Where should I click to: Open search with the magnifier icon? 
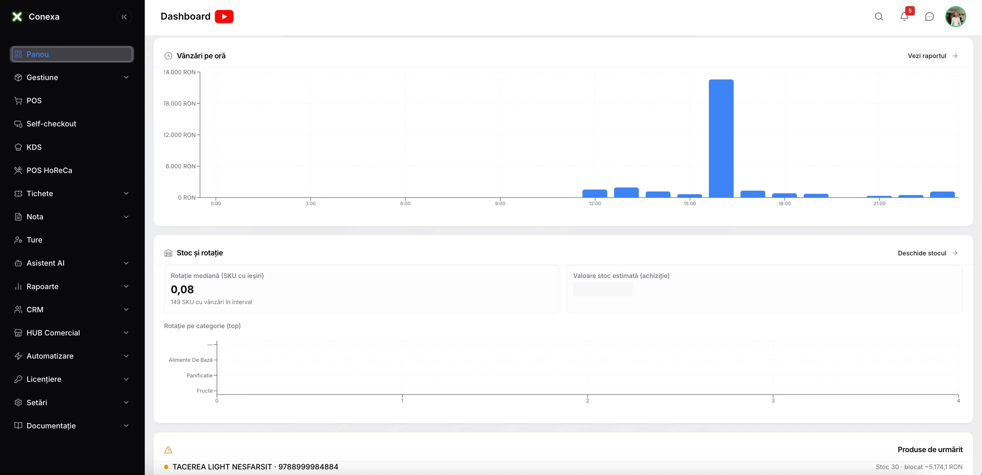click(879, 16)
